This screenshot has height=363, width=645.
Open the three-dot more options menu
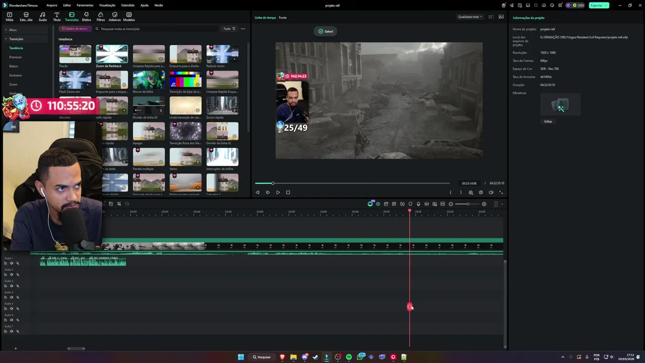[x=243, y=29]
